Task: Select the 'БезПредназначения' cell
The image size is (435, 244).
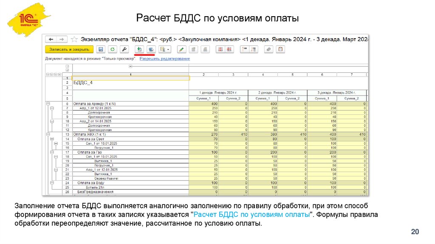Action: (x=131, y=192)
